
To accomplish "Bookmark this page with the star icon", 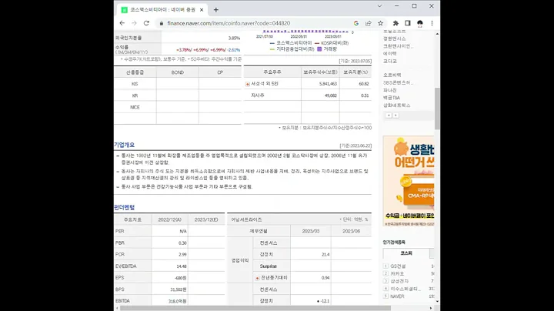I will [x=381, y=23].
